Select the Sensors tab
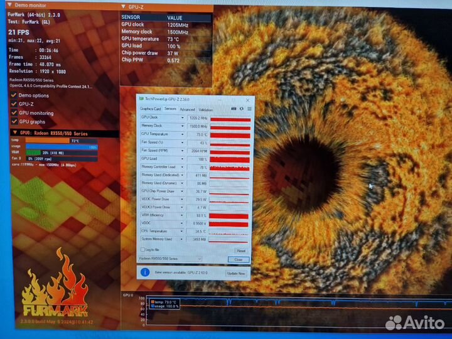This screenshot has height=339, width=452. coord(170,109)
